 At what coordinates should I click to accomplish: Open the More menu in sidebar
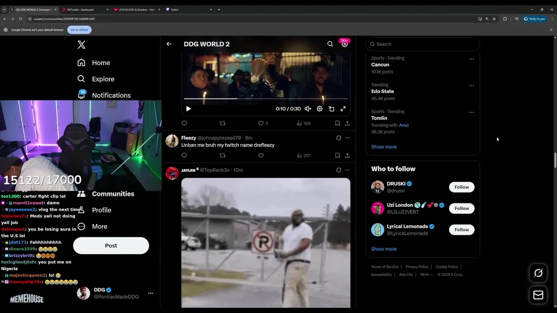pos(92,226)
